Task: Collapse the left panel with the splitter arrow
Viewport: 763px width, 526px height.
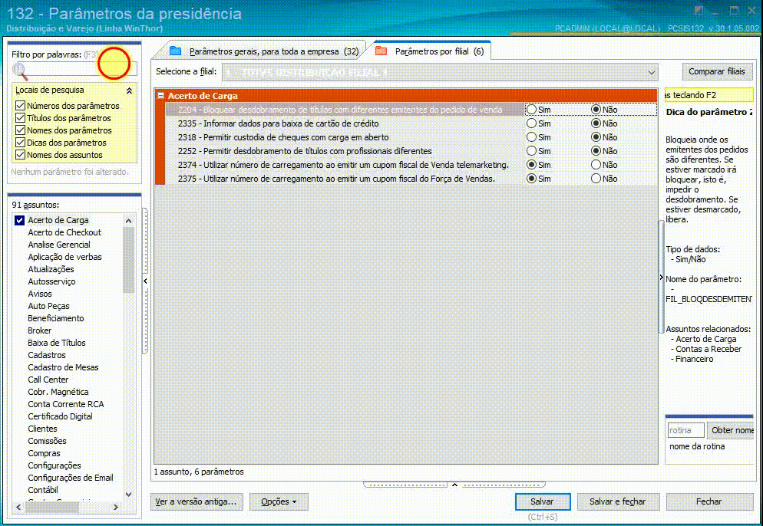Action: click(x=145, y=281)
